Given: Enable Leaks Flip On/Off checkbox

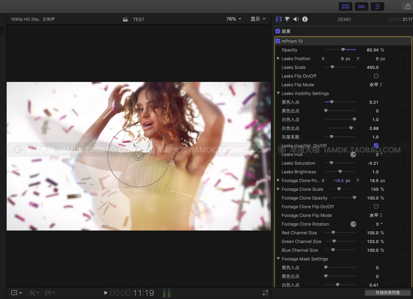Looking at the screenshot, I should click(376, 76).
